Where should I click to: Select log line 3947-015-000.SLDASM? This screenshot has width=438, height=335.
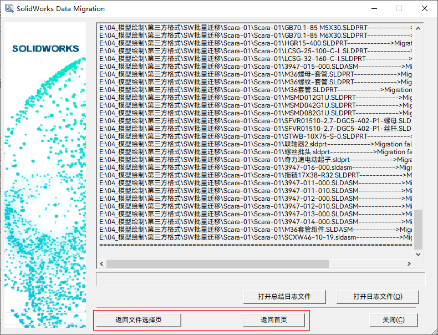pyautogui.click(x=255, y=67)
